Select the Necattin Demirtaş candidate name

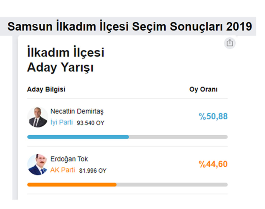click(77, 111)
